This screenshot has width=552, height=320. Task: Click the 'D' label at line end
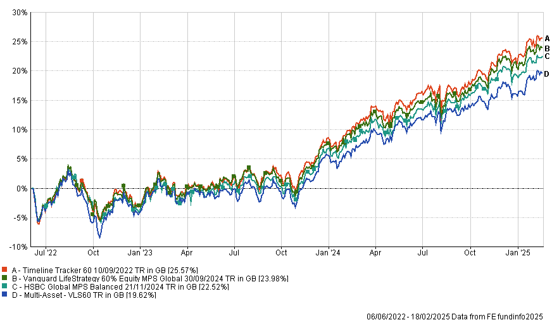[x=547, y=74]
